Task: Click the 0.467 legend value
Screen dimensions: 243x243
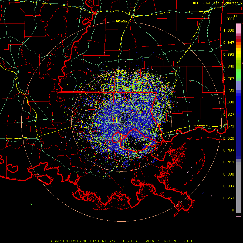Action: (229, 150)
